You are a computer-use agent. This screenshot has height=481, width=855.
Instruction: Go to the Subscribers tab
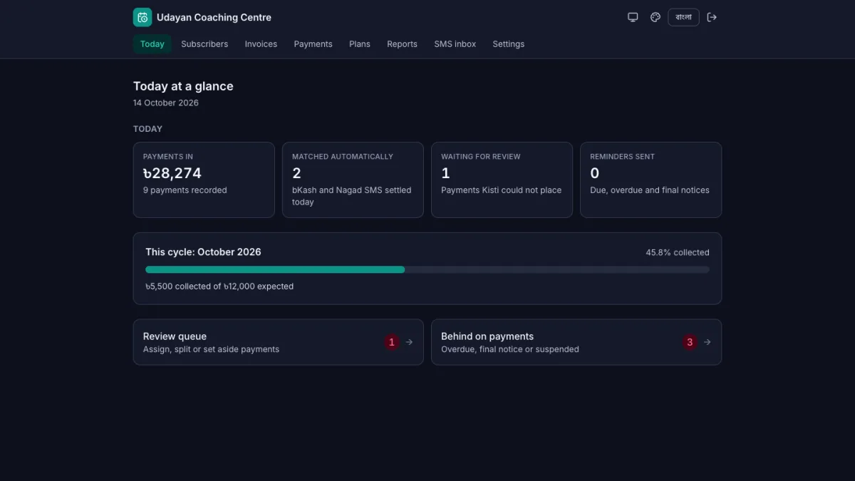click(204, 44)
